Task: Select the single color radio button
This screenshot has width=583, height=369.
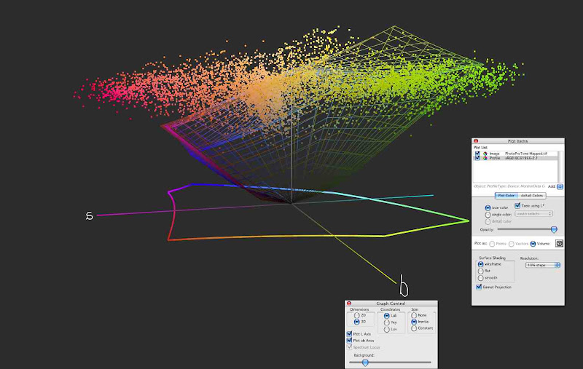Action: [488, 215]
